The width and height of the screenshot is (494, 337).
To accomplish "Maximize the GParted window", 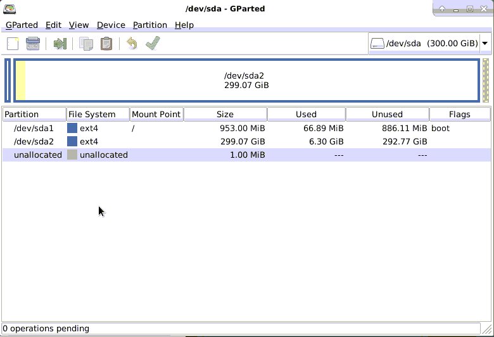I will [470, 9].
